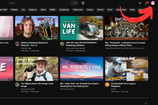Click the 22M views text
The width and height of the screenshot is (158, 105).
coord(25,51)
